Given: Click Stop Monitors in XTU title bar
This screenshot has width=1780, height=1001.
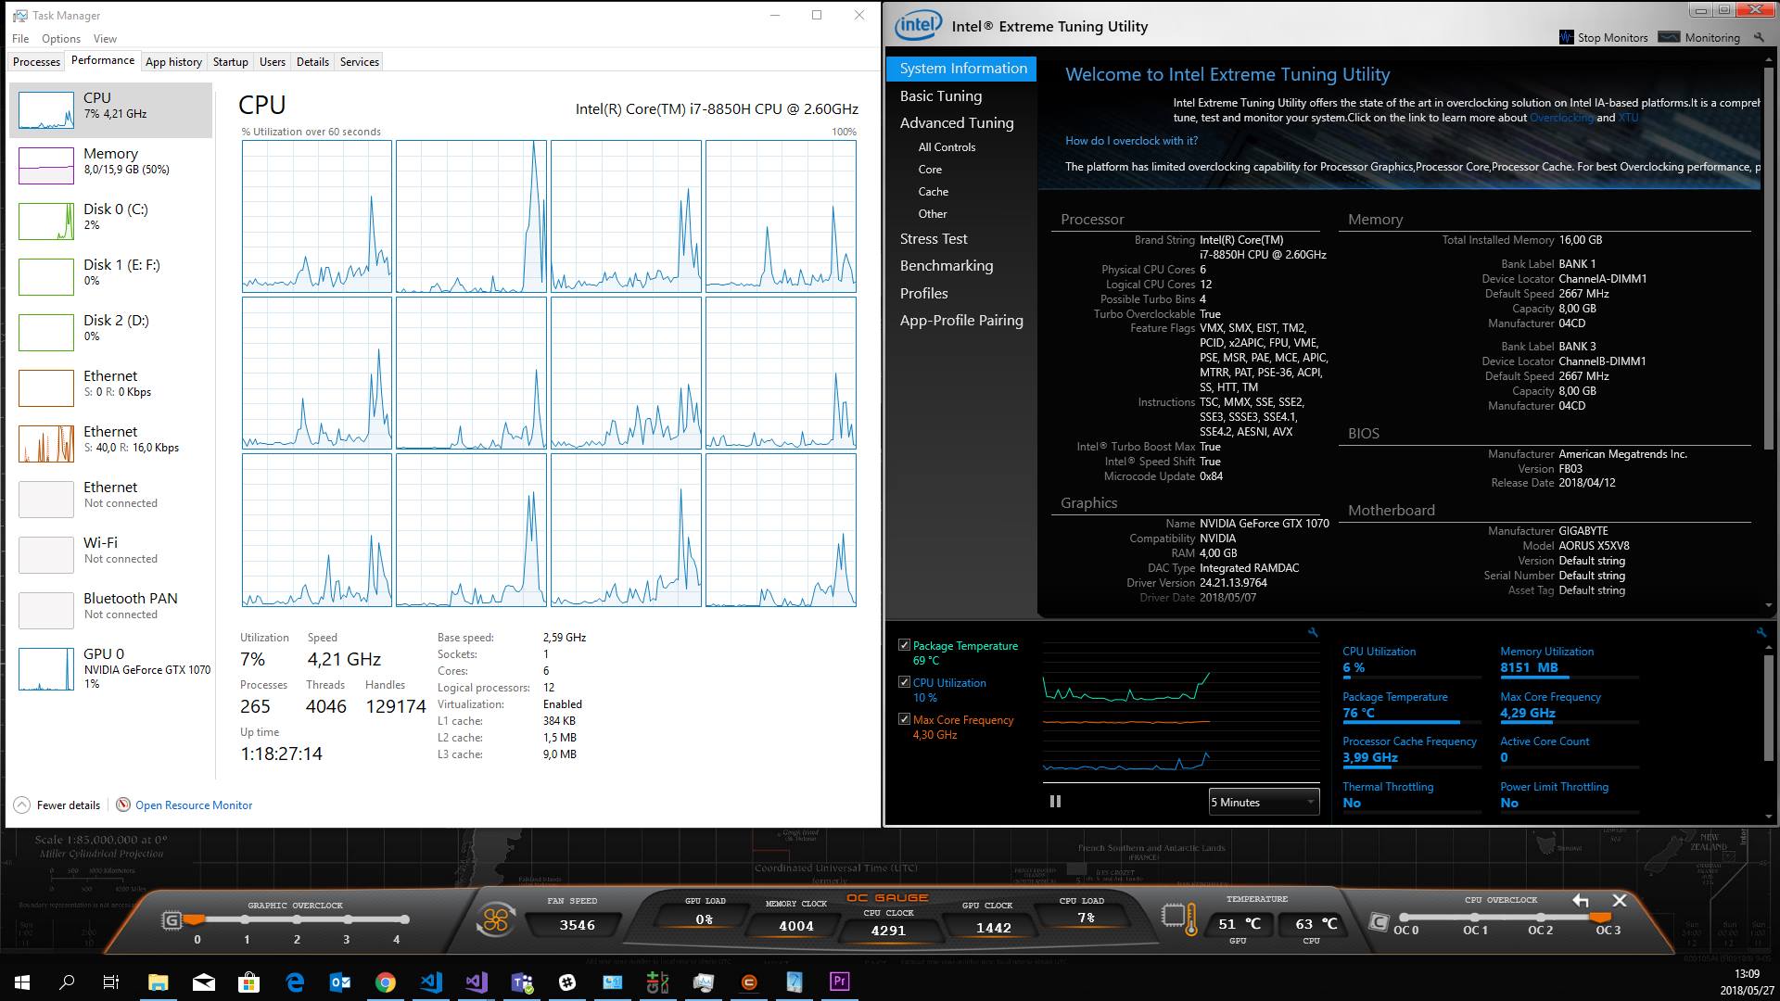Looking at the screenshot, I should tap(1604, 37).
